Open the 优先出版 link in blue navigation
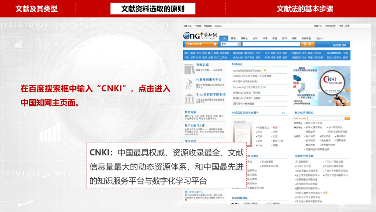The height and width of the screenshot is (212, 376). coord(238,58)
